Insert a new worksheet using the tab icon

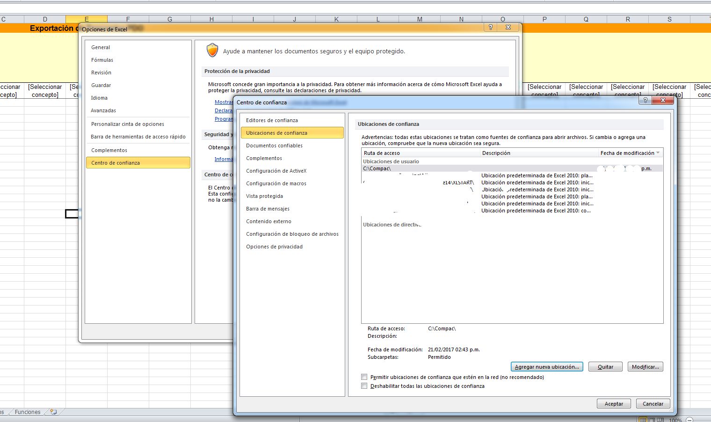coord(53,412)
